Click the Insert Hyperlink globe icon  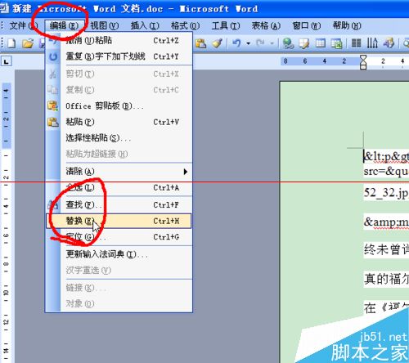[288, 43]
